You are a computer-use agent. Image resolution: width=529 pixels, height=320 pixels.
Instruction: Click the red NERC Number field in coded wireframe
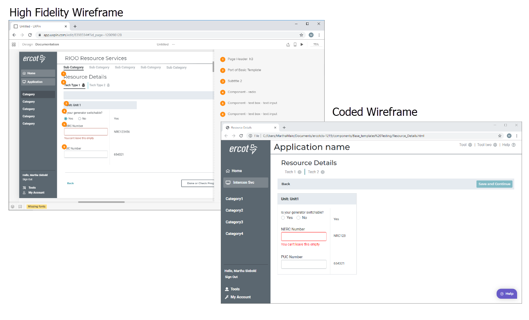303,237
